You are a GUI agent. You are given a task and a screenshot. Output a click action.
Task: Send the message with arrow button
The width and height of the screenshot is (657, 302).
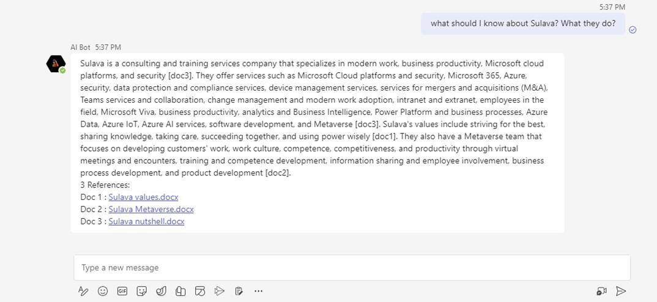(621, 291)
